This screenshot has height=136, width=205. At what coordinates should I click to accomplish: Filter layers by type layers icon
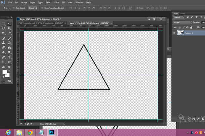196,17
